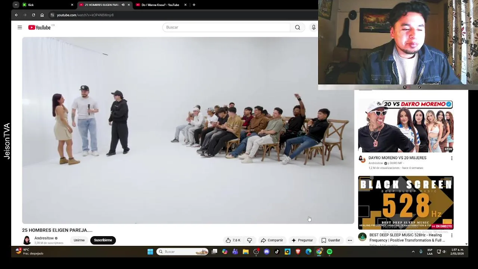Dislike the video with thumbs-down icon
The image size is (478, 269).
coord(249,240)
